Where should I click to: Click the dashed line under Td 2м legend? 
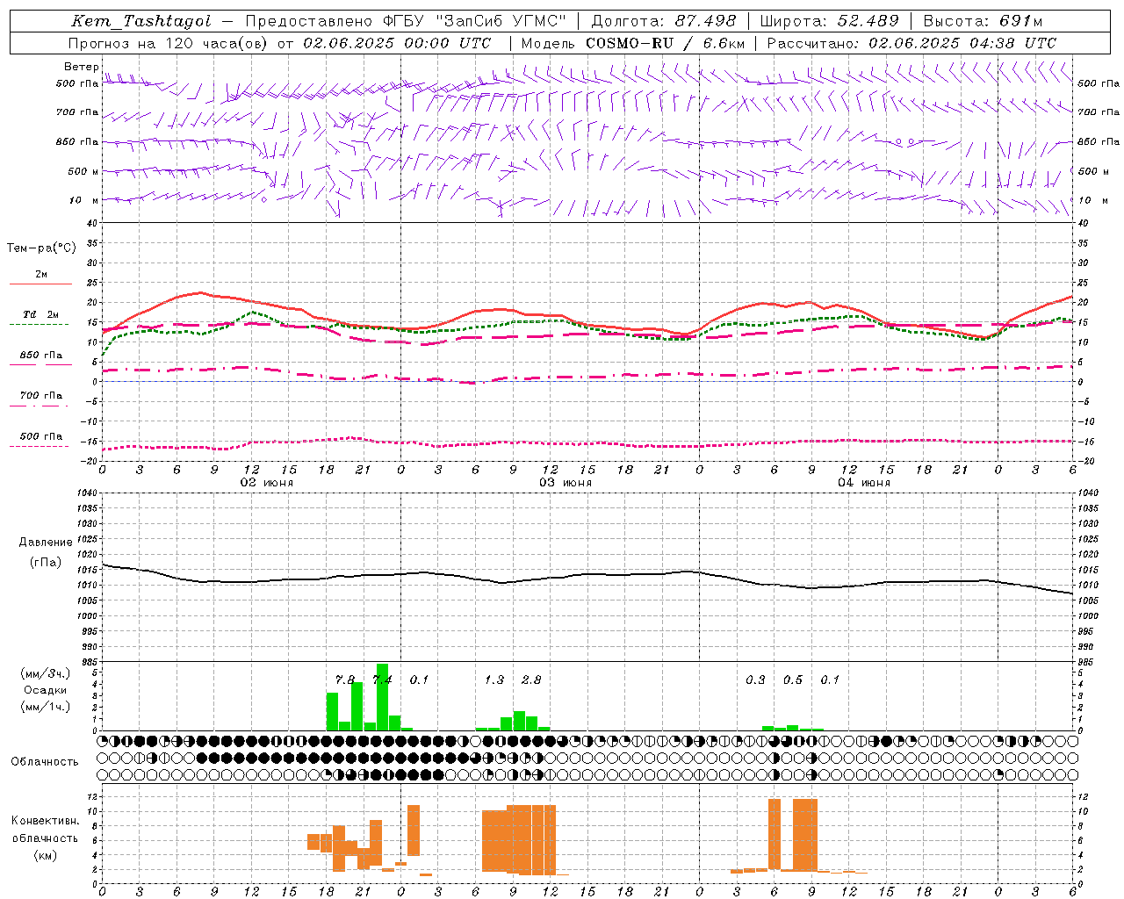(x=40, y=324)
